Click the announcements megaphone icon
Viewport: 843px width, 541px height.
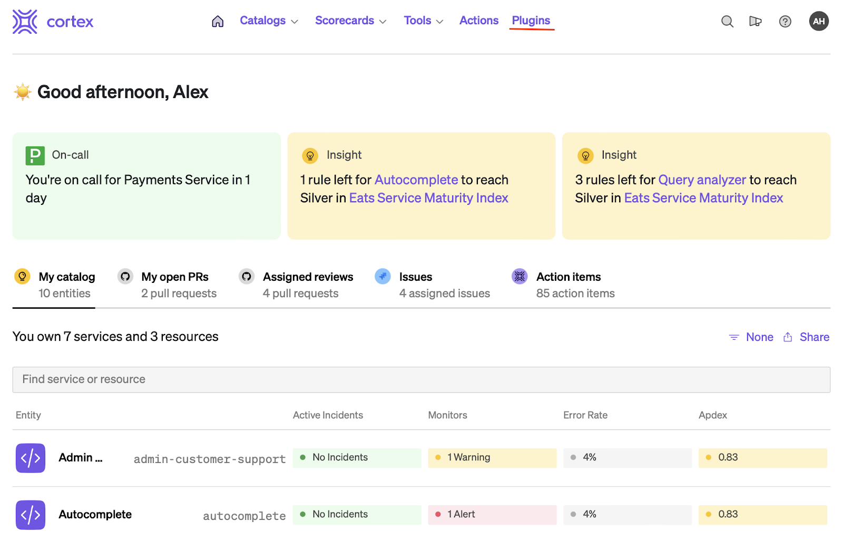pos(756,21)
